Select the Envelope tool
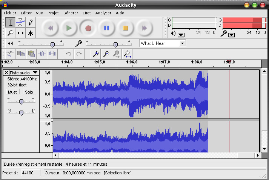This screenshot has width=269, height=180. point(20,23)
